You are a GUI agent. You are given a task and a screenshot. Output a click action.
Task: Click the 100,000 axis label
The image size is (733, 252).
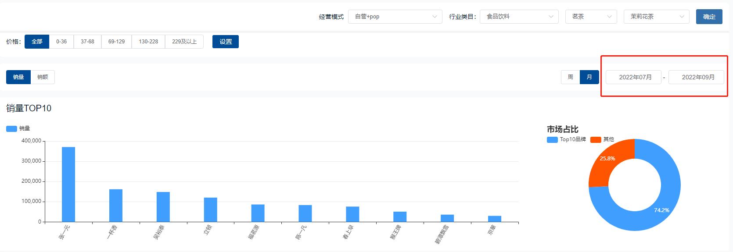(31, 201)
